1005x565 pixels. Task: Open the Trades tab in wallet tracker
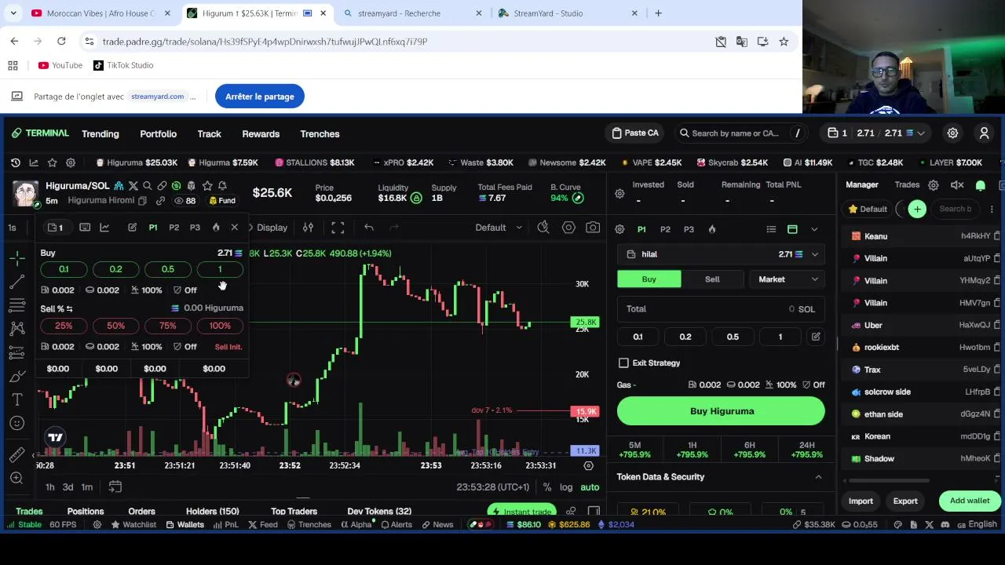point(907,185)
